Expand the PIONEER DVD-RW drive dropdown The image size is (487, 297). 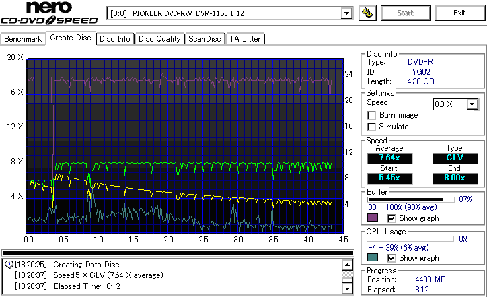click(x=346, y=13)
